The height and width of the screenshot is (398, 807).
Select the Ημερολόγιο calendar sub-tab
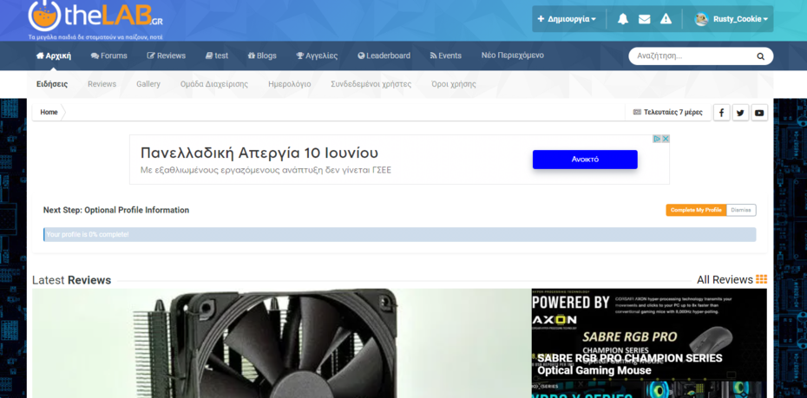(289, 84)
